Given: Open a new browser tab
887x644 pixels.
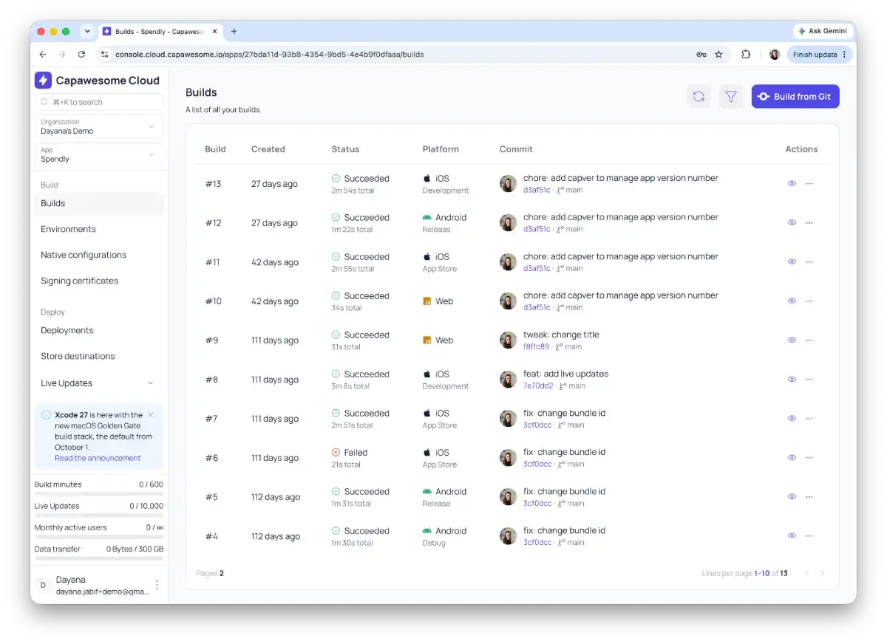Looking at the screenshot, I should pyautogui.click(x=234, y=31).
